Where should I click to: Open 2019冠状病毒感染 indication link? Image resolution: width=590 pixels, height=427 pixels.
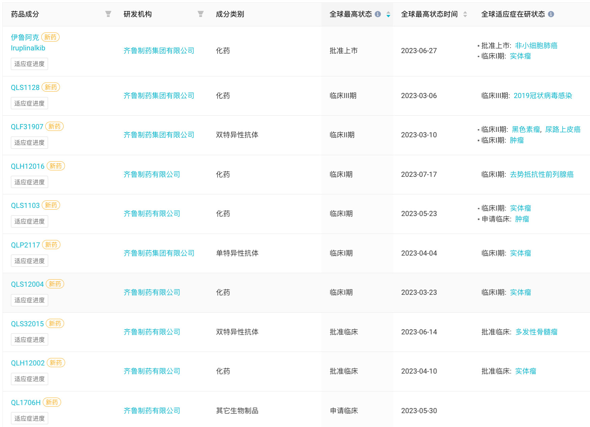coord(543,96)
